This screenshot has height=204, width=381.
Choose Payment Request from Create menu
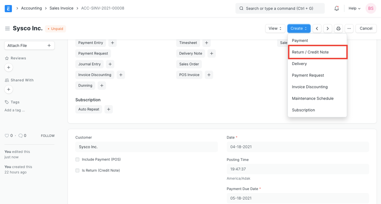coord(308,75)
